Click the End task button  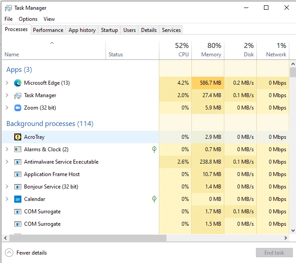click(274, 253)
